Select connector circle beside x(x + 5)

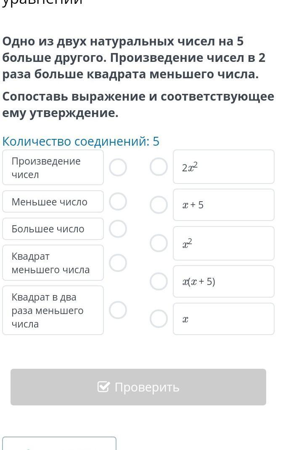click(159, 281)
